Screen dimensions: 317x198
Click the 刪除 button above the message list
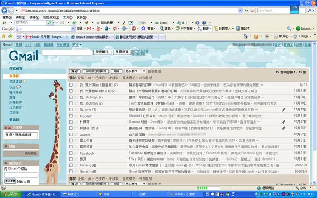point(116,71)
